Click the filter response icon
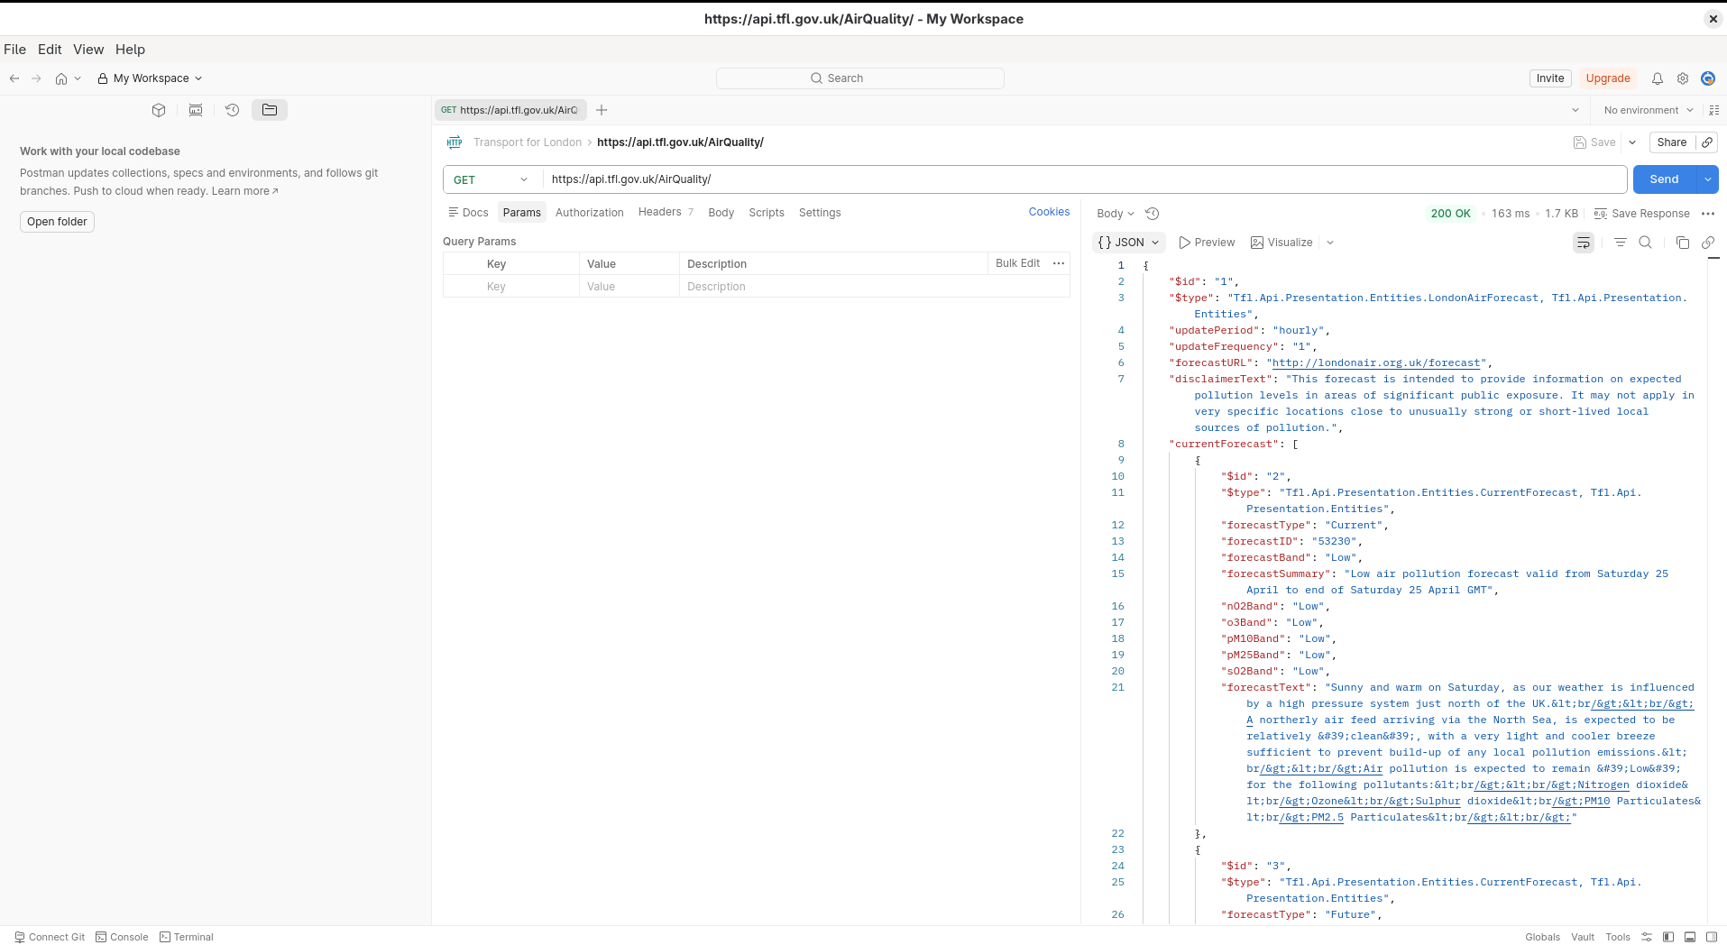The image size is (1727, 945). pyautogui.click(x=1620, y=243)
